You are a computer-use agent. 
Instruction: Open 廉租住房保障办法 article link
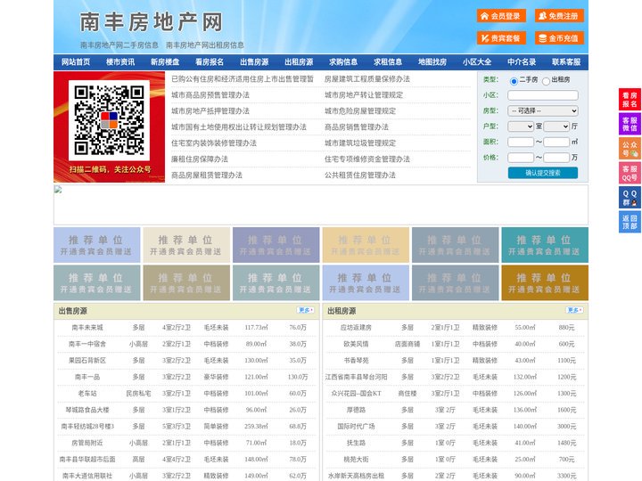(200, 159)
